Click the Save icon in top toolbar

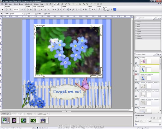pos(55,4)
